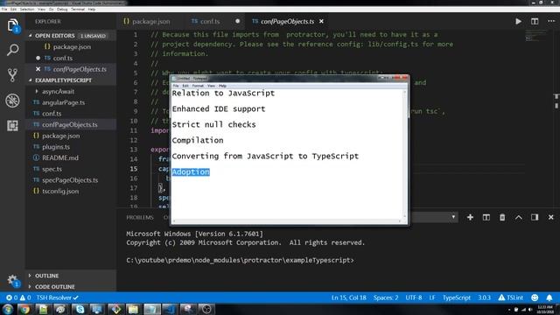This screenshot has height=315, width=560.
Task: Open the Debug menu in VS Code
Action: [x=62, y=10]
